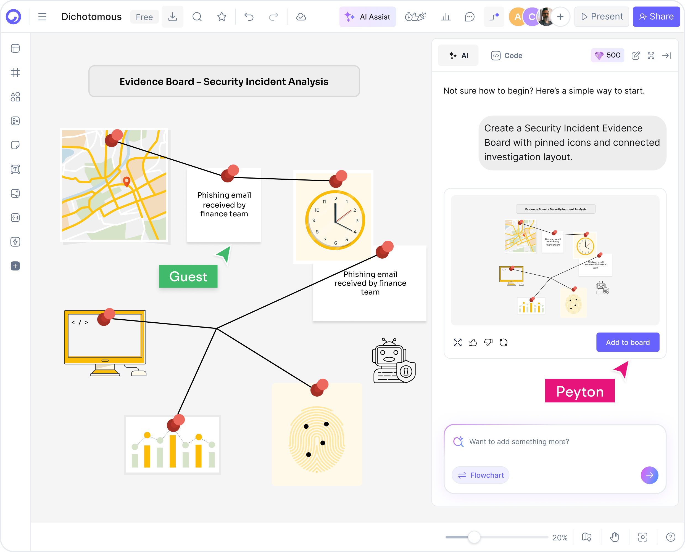The width and height of the screenshot is (685, 552).
Task: Select the frame grid tool
Action: [15, 73]
